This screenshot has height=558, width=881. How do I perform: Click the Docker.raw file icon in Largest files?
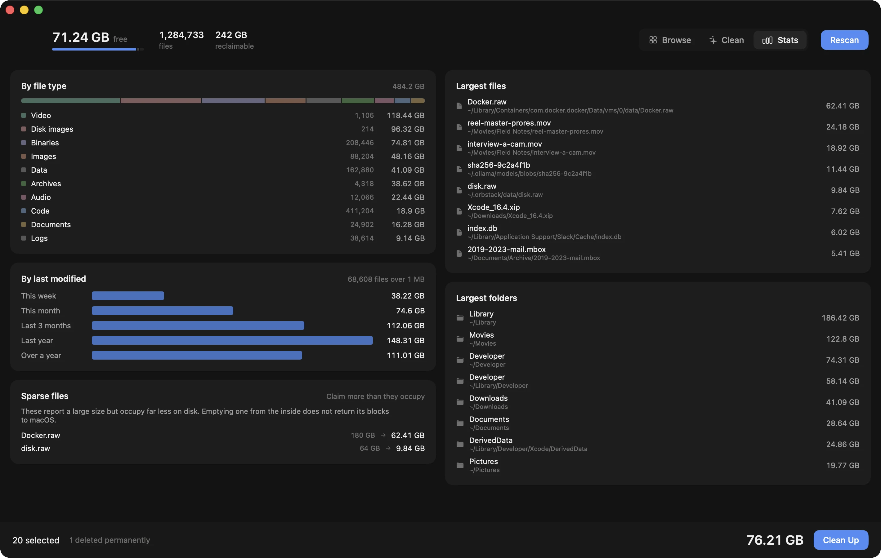(x=459, y=106)
